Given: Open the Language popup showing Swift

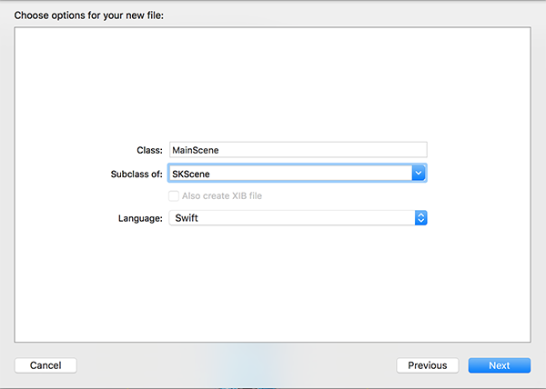Looking at the screenshot, I should 298,218.
